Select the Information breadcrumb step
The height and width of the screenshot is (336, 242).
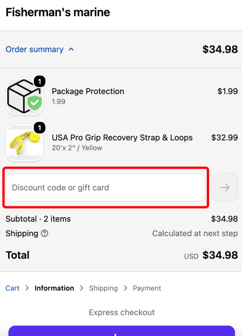(x=54, y=288)
